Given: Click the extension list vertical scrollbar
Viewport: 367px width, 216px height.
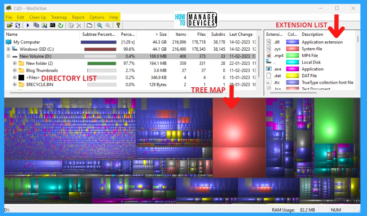Looking at the screenshot, I should tap(358, 39).
